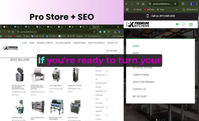The width and height of the screenshot is (199, 121).
Task: Open the Gas Chip Fryer product image
Action: coord(76,107)
